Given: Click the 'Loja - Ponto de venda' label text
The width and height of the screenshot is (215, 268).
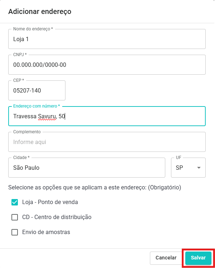Looking at the screenshot, I should [50, 202].
